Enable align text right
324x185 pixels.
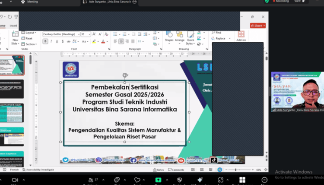pos(127,41)
